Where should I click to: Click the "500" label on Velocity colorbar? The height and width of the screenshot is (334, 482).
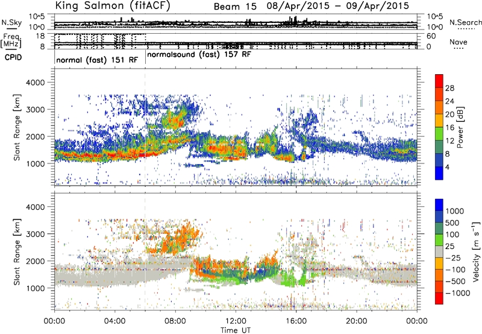[x=452, y=222]
